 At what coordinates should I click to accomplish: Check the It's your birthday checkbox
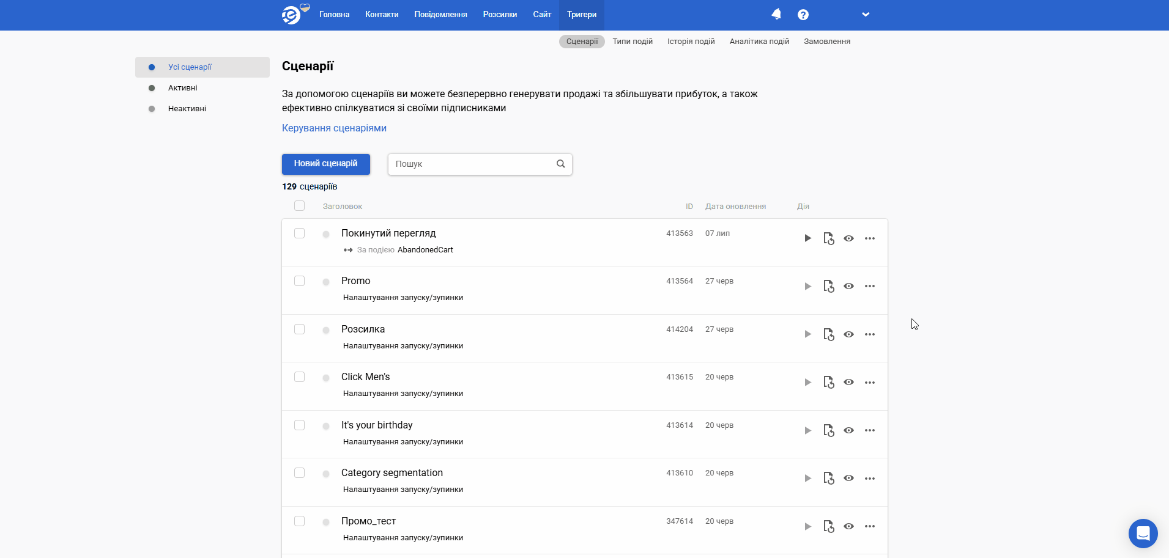coord(299,425)
